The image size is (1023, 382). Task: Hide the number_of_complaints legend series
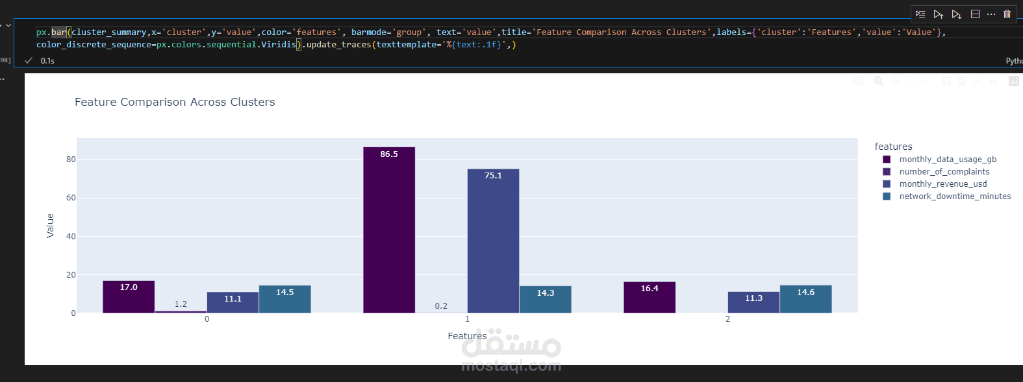tap(944, 172)
